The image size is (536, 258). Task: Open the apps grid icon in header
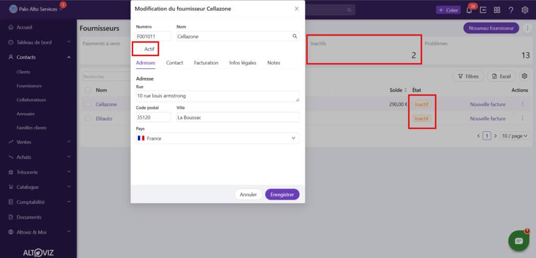point(497,10)
